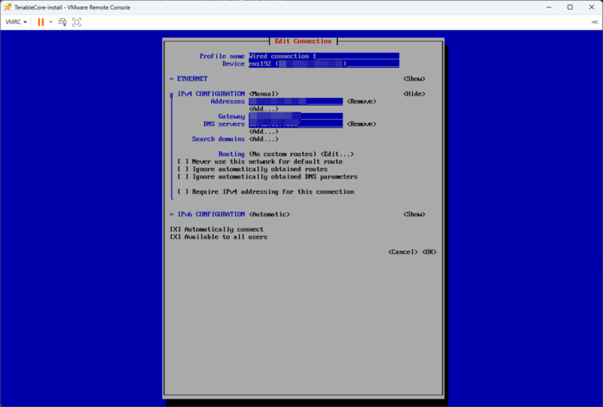The height and width of the screenshot is (407, 603).
Task: Toggle Ignore automatically obtained DNS parameters
Action: click(183, 176)
